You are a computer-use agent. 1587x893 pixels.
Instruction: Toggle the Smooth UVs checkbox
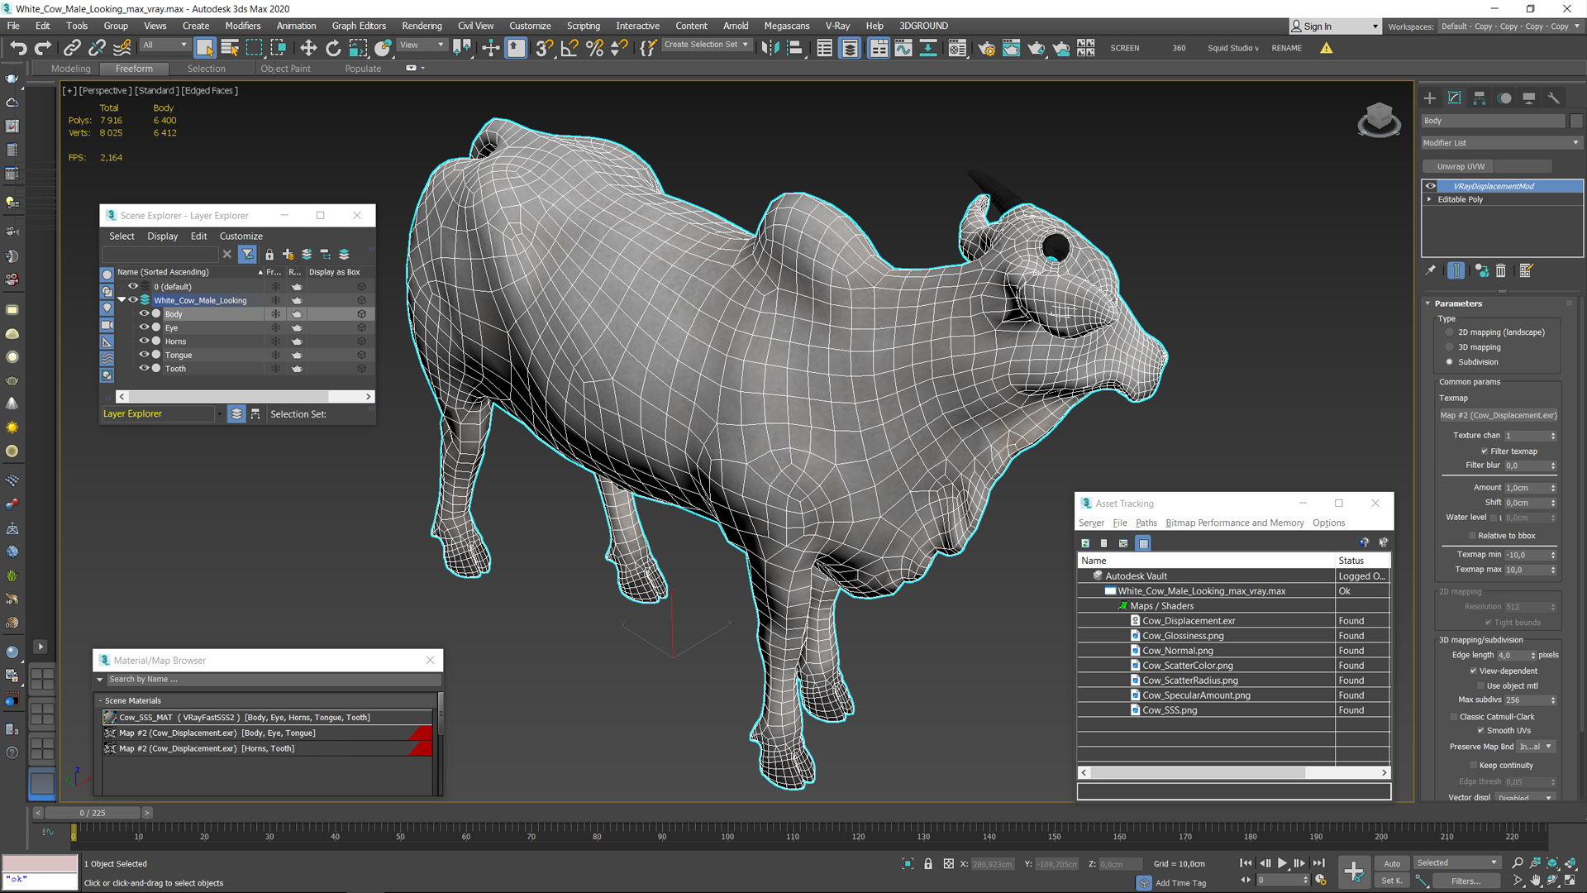pos(1480,731)
